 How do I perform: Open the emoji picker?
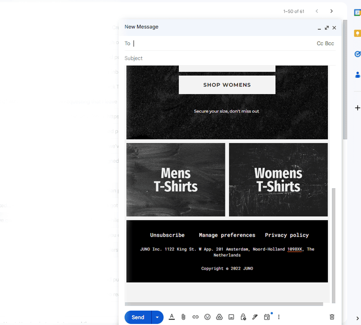point(207,317)
